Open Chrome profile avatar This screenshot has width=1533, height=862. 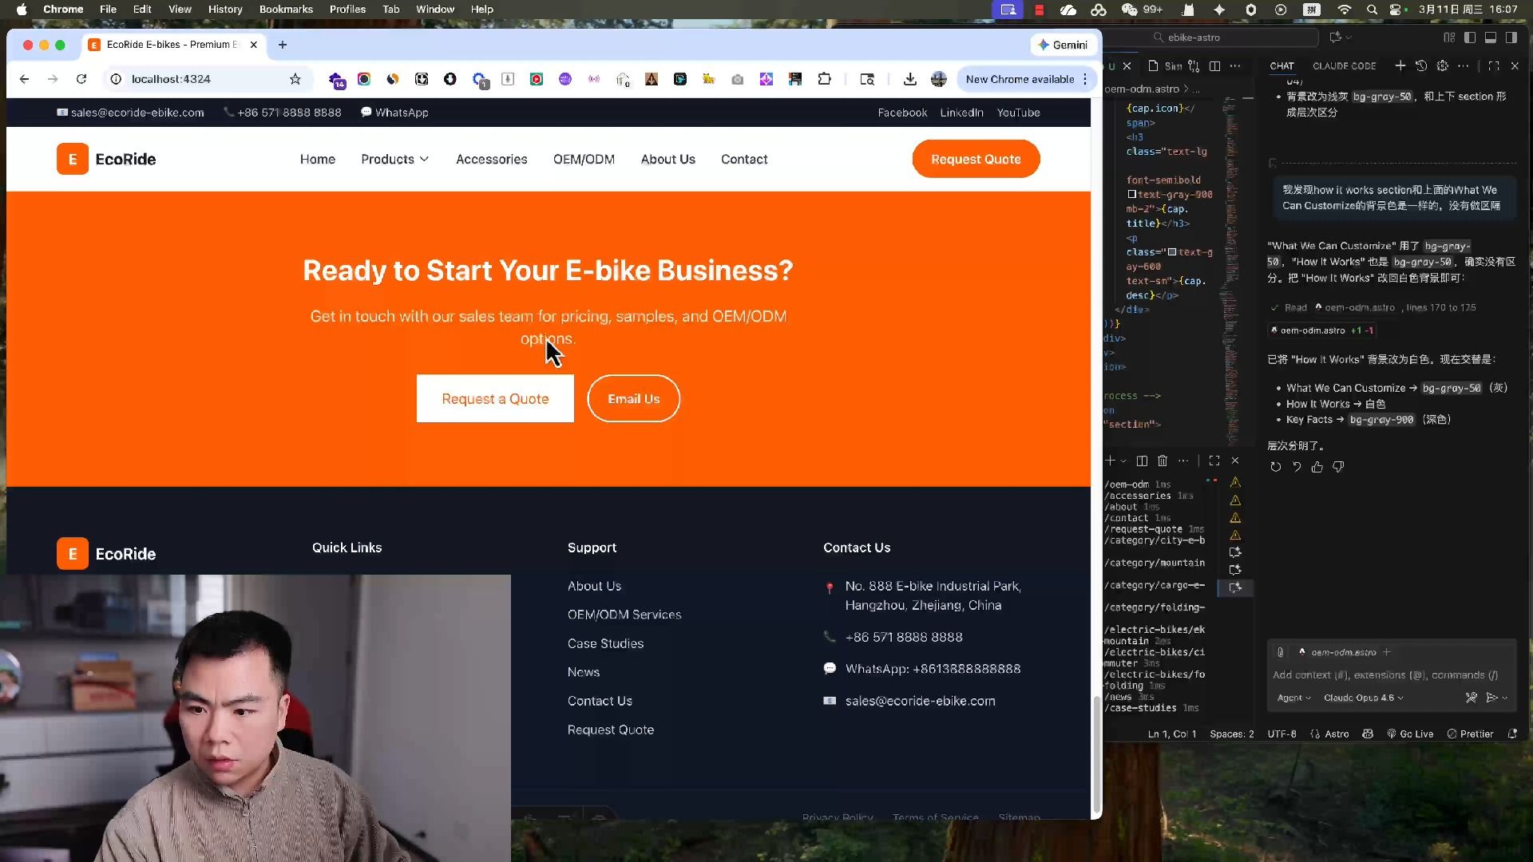coord(939,79)
